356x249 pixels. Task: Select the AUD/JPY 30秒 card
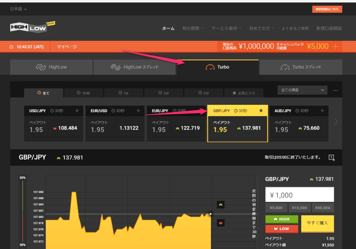point(299,123)
